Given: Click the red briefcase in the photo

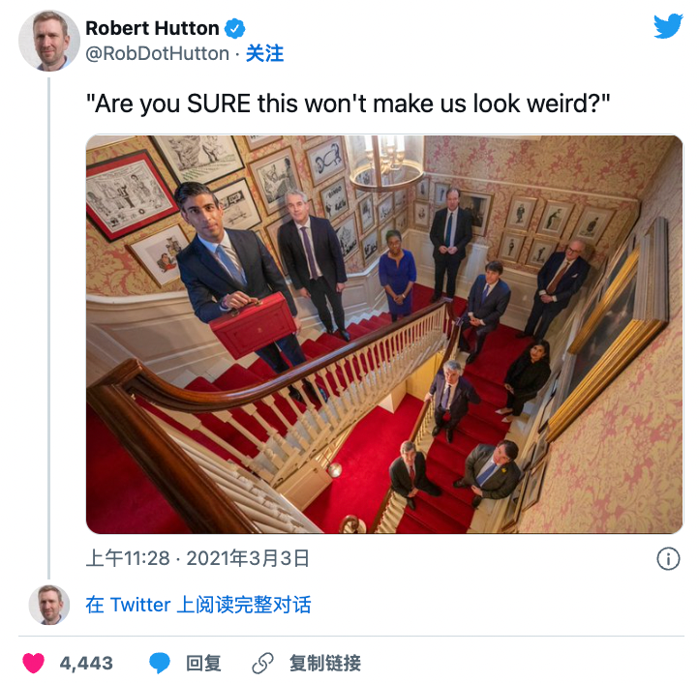Looking at the screenshot, I should 253,323.
